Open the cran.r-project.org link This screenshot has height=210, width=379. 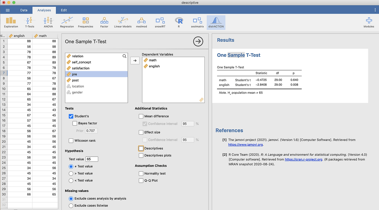click(x=303, y=159)
